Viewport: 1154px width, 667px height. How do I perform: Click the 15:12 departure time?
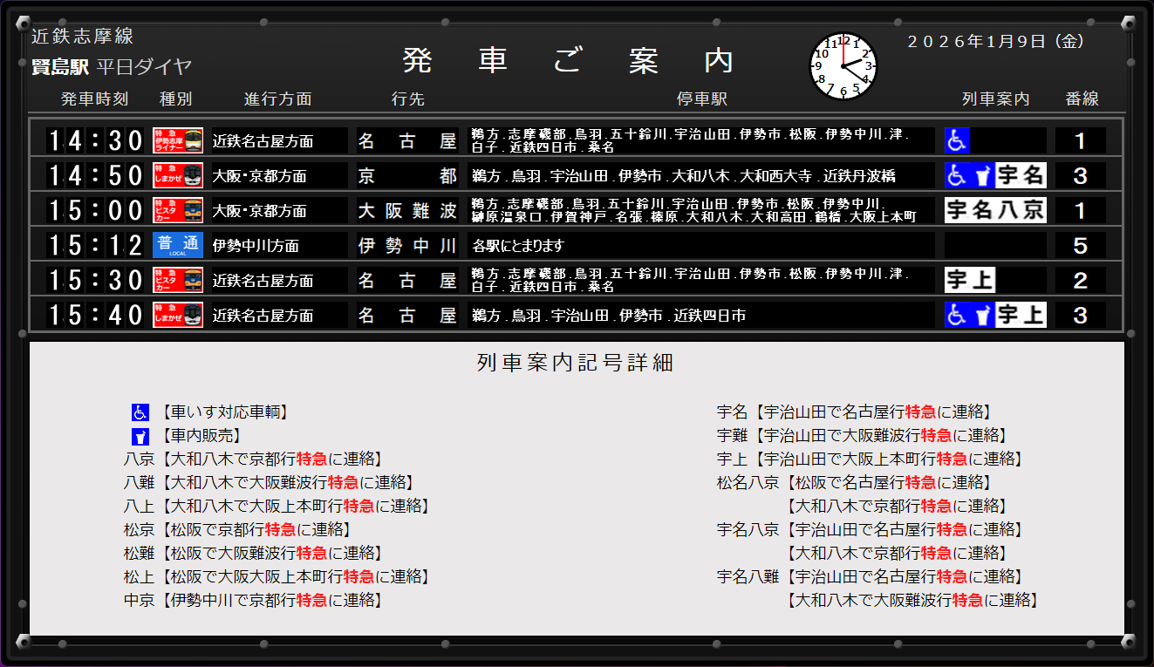94,245
